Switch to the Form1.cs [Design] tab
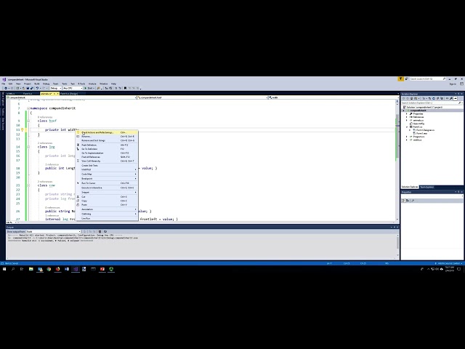Viewport: 465px width, 349px height. point(69,94)
